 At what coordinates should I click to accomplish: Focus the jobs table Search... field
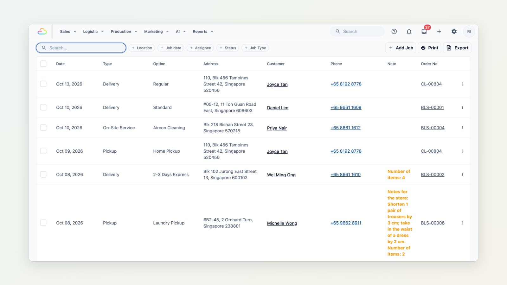(x=81, y=48)
